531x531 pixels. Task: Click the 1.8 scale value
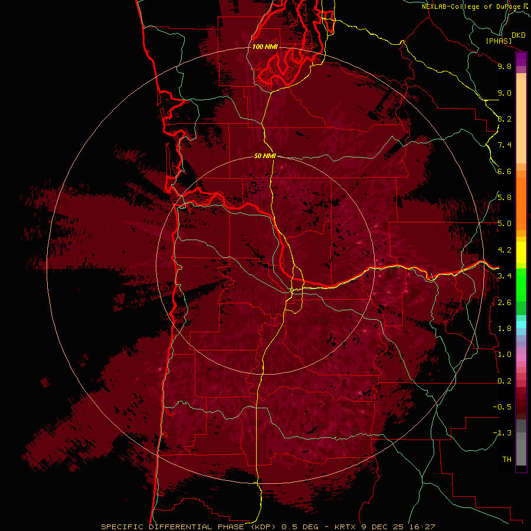pos(504,329)
